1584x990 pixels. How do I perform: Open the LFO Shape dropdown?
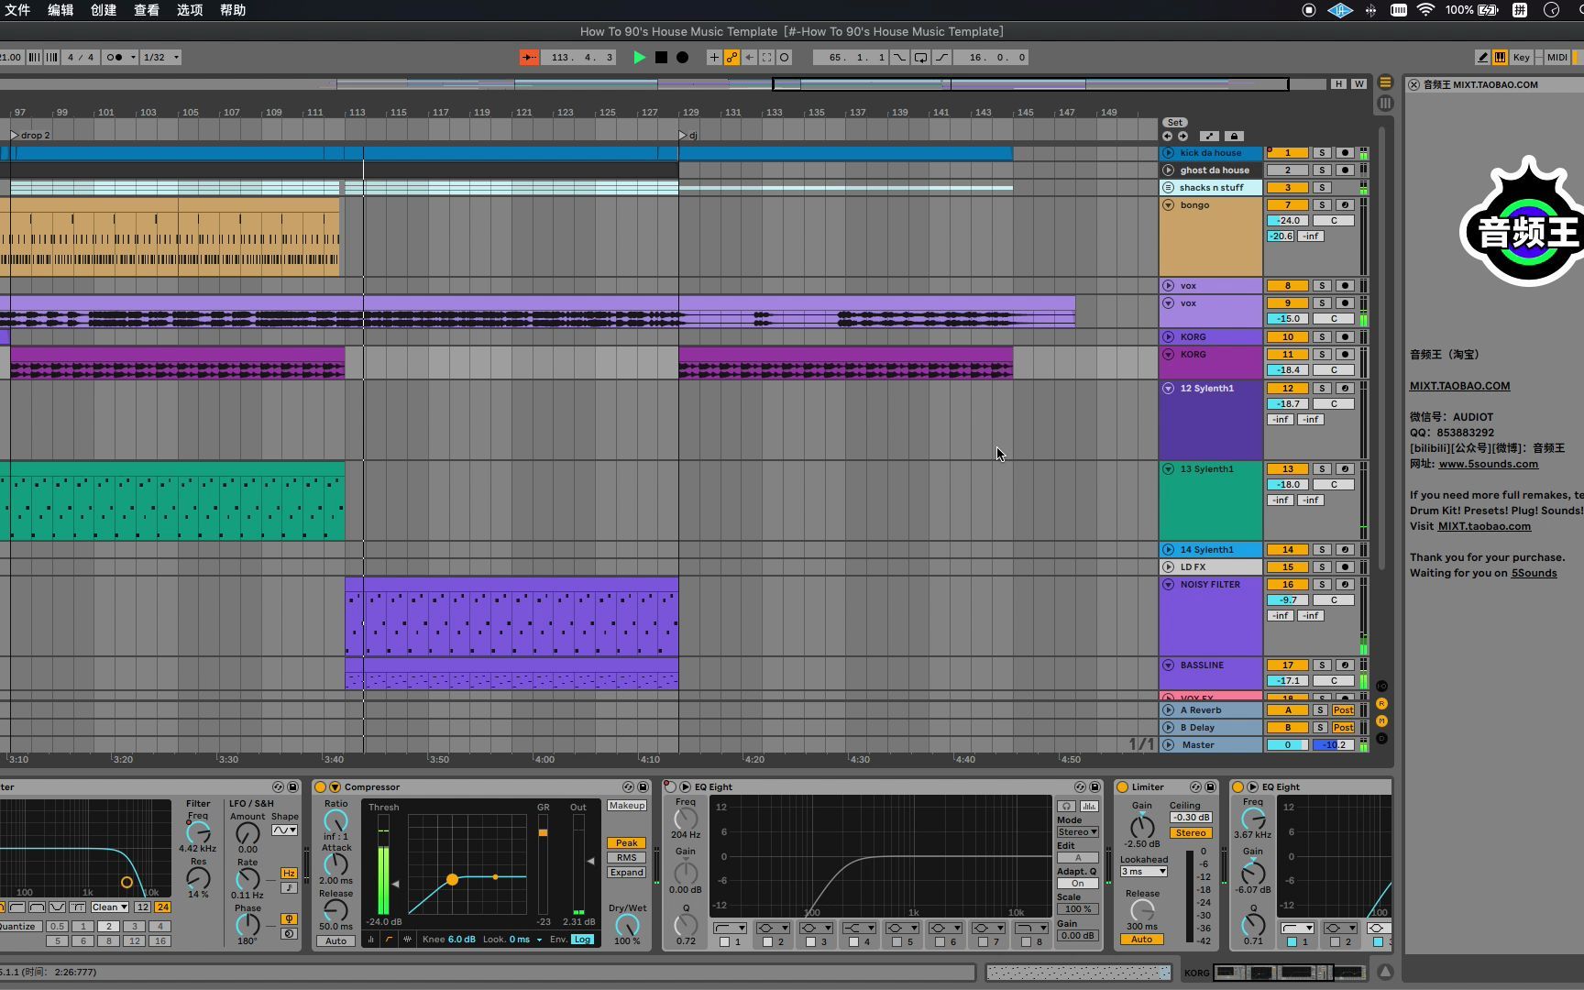coord(284,830)
